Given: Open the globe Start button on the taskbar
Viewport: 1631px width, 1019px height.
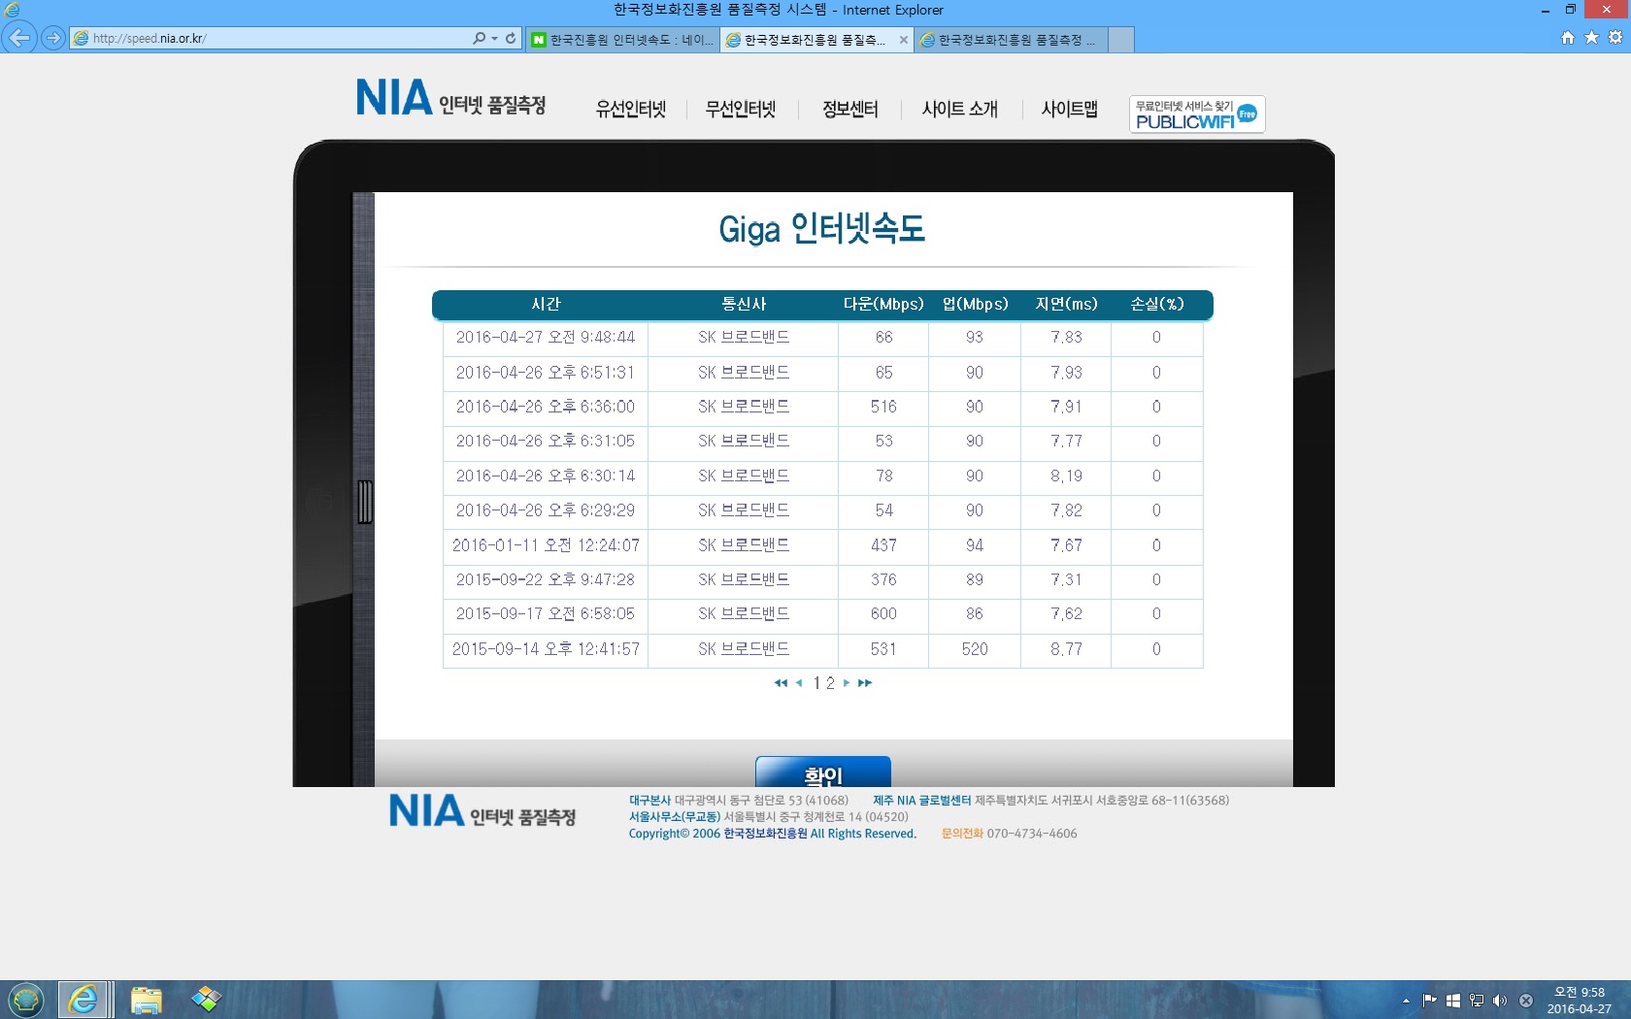Looking at the screenshot, I should click(x=26, y=1000).
